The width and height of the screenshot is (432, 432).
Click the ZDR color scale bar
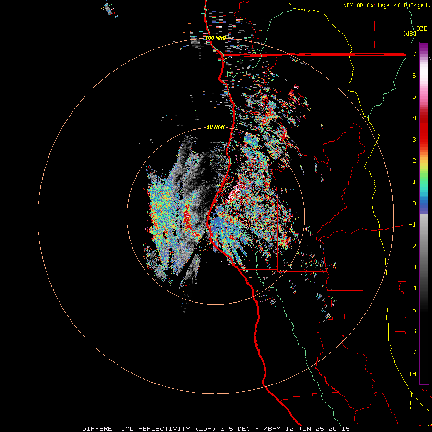[x=424, y=213]
